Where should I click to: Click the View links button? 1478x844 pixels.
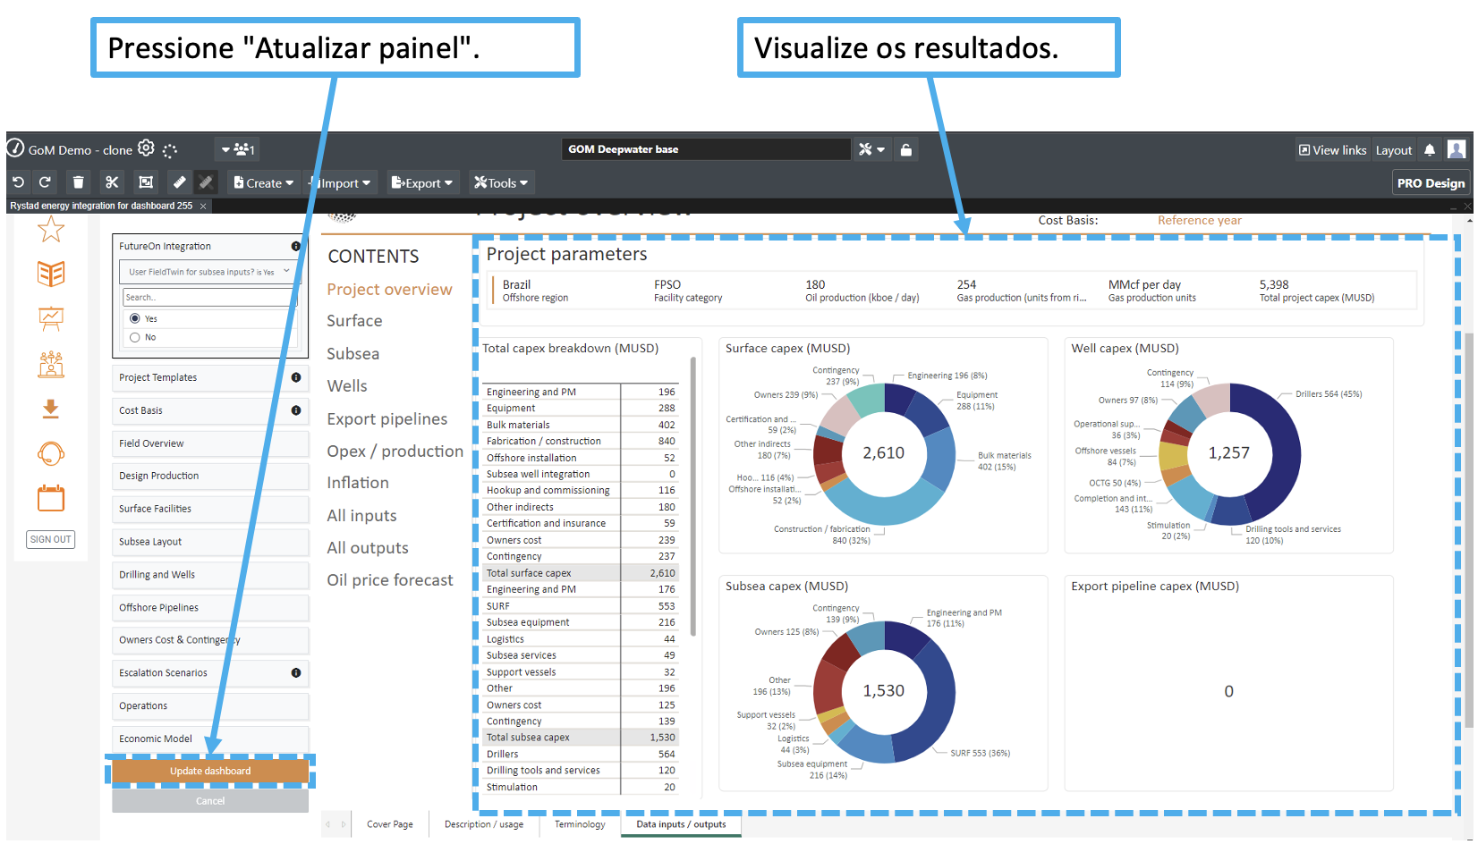1332,150
